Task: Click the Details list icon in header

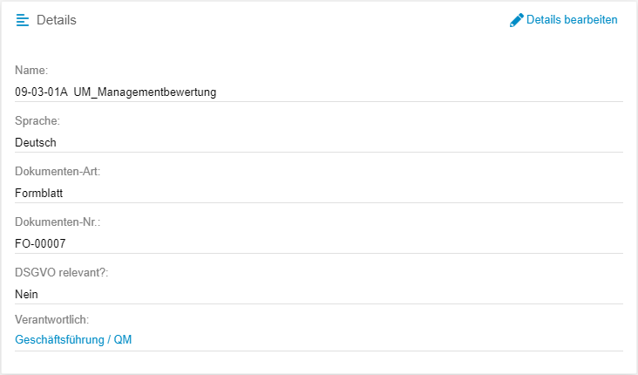Action: [x=23, y=20]
